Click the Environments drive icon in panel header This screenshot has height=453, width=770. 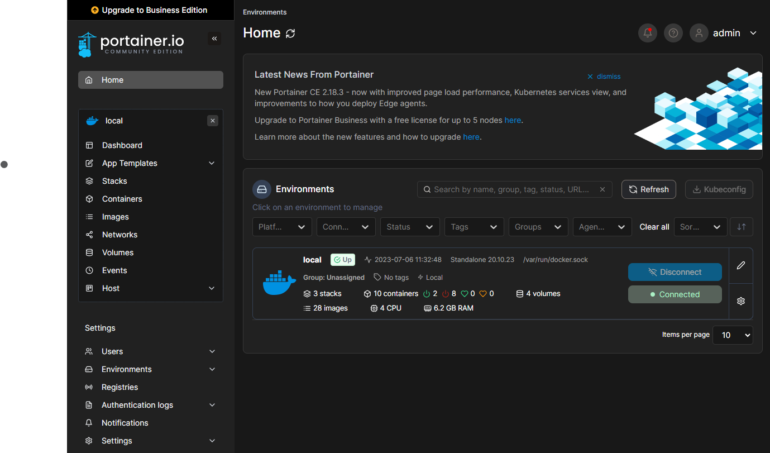262,189
